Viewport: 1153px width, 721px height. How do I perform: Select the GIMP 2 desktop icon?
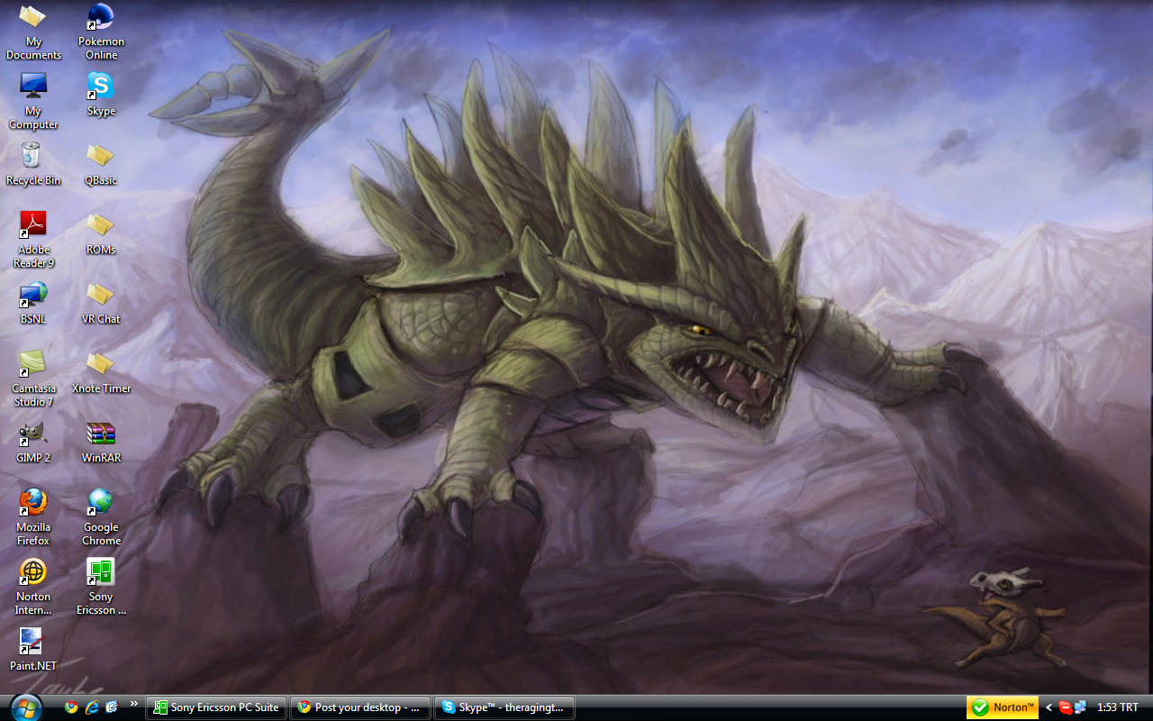[33, 434]
